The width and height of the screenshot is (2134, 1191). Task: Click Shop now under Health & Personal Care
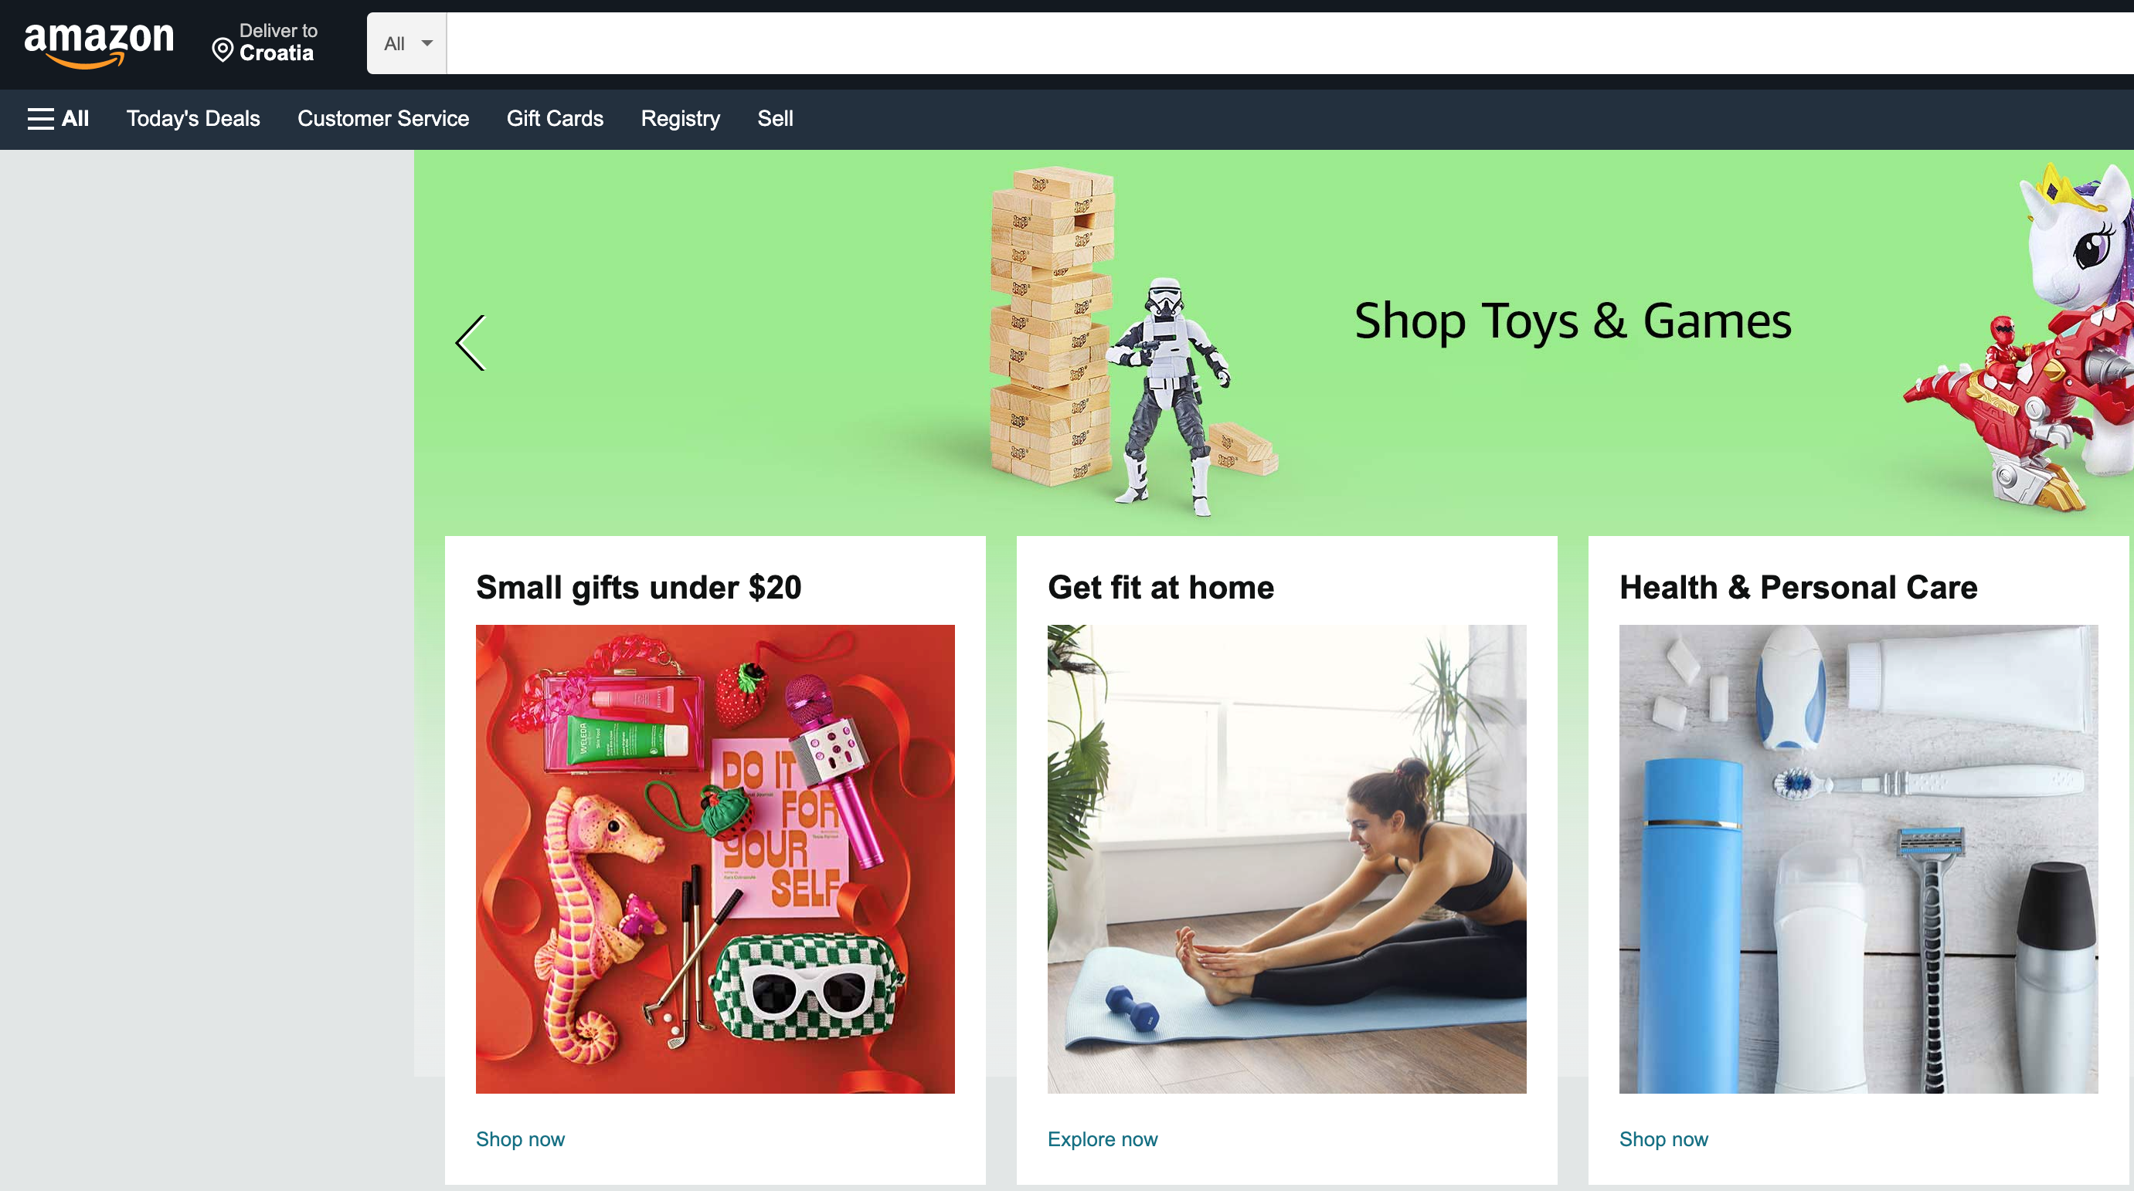[x=1663, y=1138]
